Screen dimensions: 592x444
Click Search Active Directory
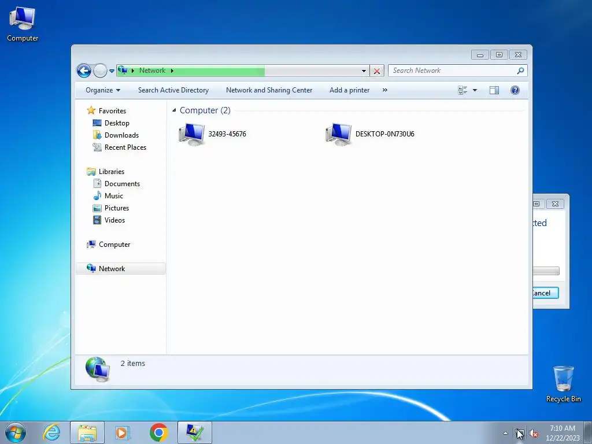[x=173, y=90]
